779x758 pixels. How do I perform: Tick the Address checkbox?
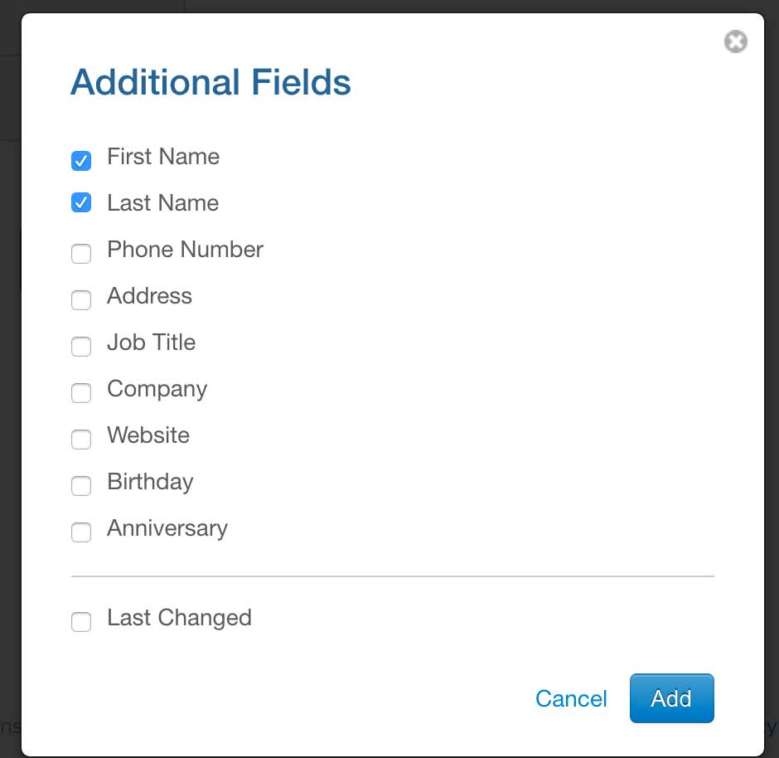(x=81, y=300)
